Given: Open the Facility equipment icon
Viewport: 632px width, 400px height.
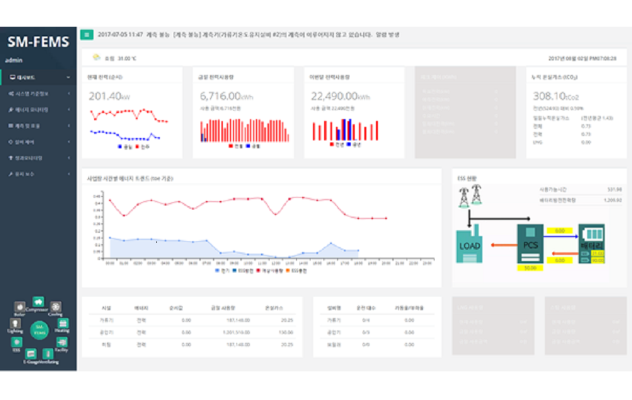Looking at the screenshot, I should tap(62, 342).
